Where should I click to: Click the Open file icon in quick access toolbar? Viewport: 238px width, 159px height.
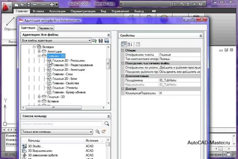22,5
